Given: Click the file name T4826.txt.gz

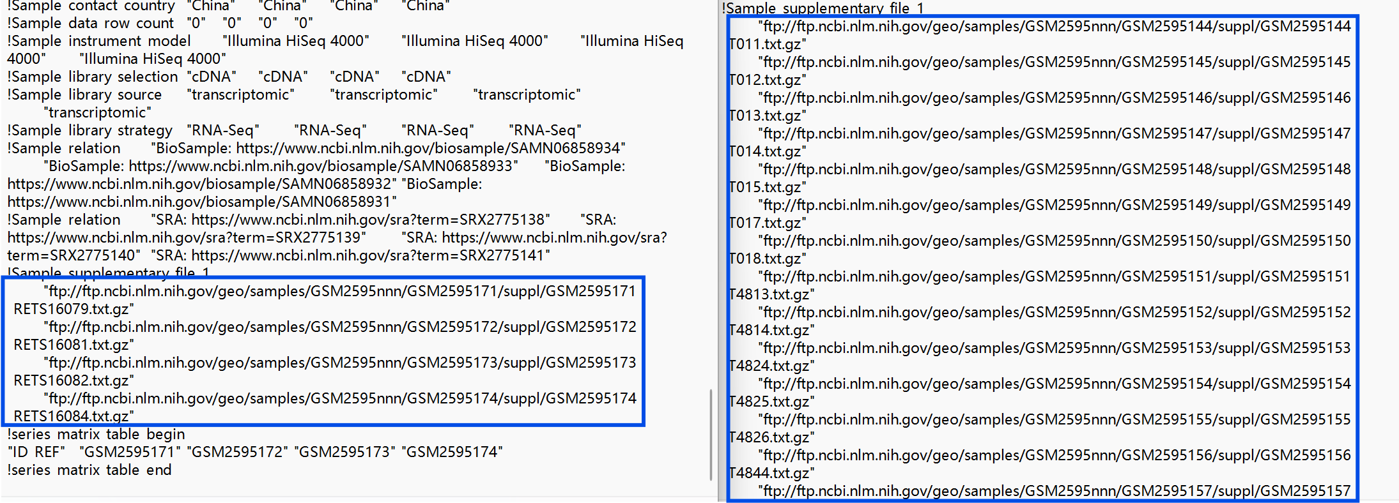Looking at the screenshot, I should 769,437.
